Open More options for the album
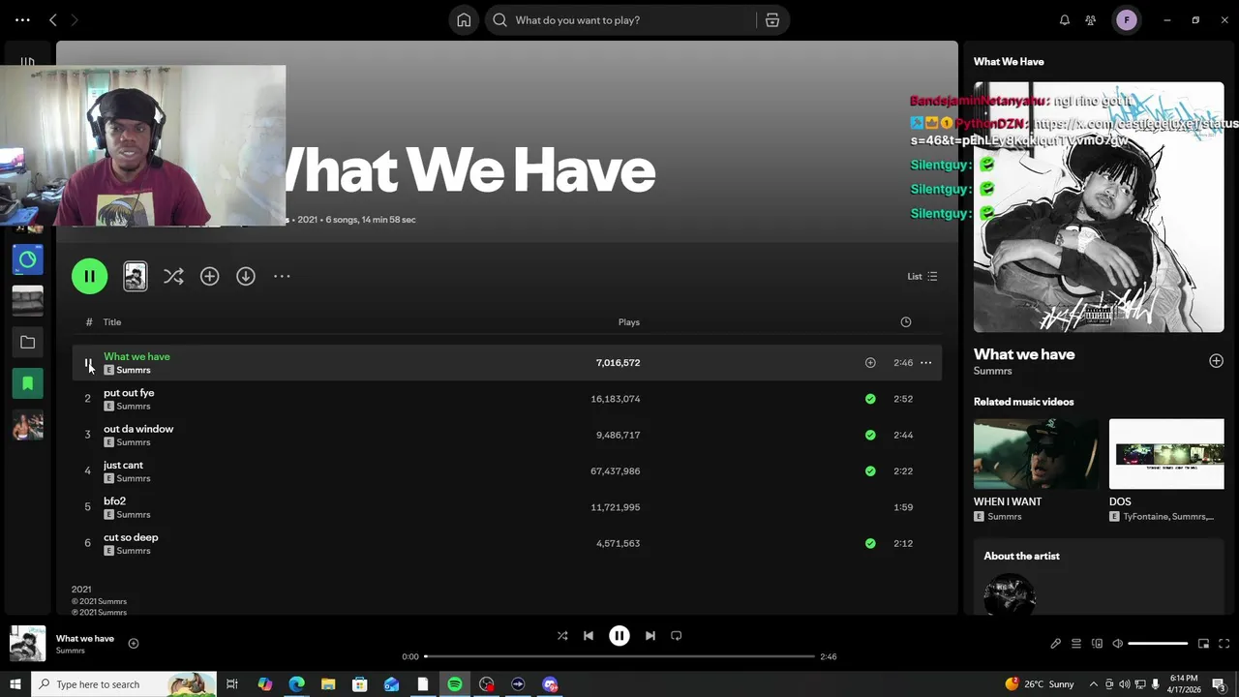The height and width of the screenshot is (697, 1239). (x=282, y=277)
